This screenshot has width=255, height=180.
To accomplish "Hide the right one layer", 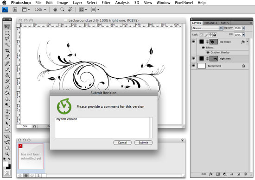I will [x=193, y=58].
